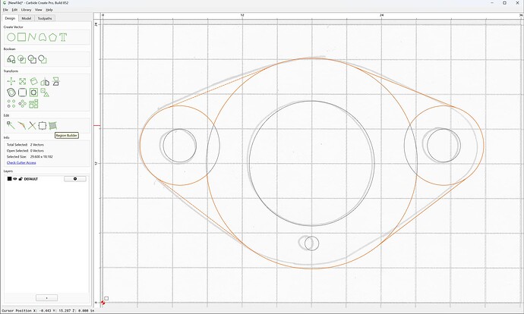Click the Check Cutter Access link
Viewport: 524px width, 314px height.
click(21, 162)
